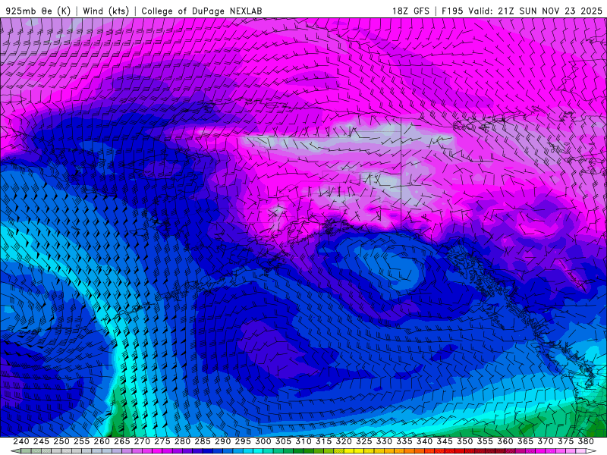Click the 'Wind (kts)' header label
The height and width of the screenshot is (455, 607).
105,11
